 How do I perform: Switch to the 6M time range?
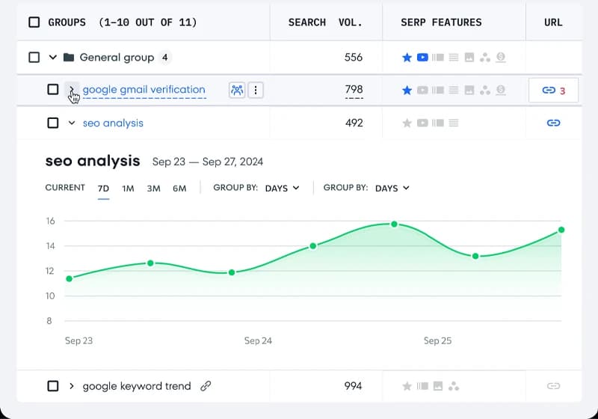pyautogui.click(x=179, y=189)
